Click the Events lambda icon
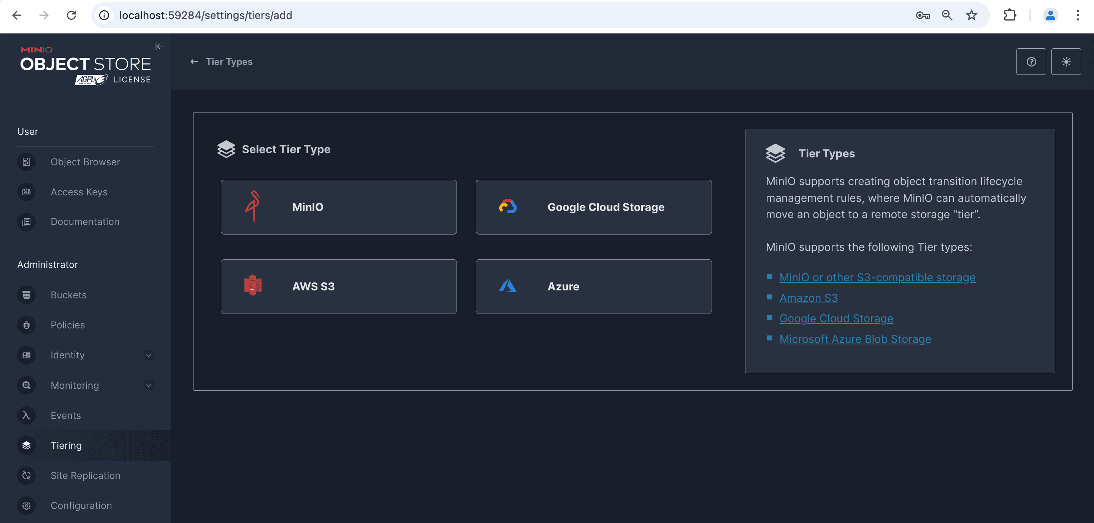 point(26,415)
